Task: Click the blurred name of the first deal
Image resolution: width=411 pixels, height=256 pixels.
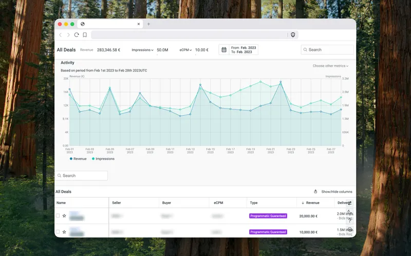Action: 76,216
